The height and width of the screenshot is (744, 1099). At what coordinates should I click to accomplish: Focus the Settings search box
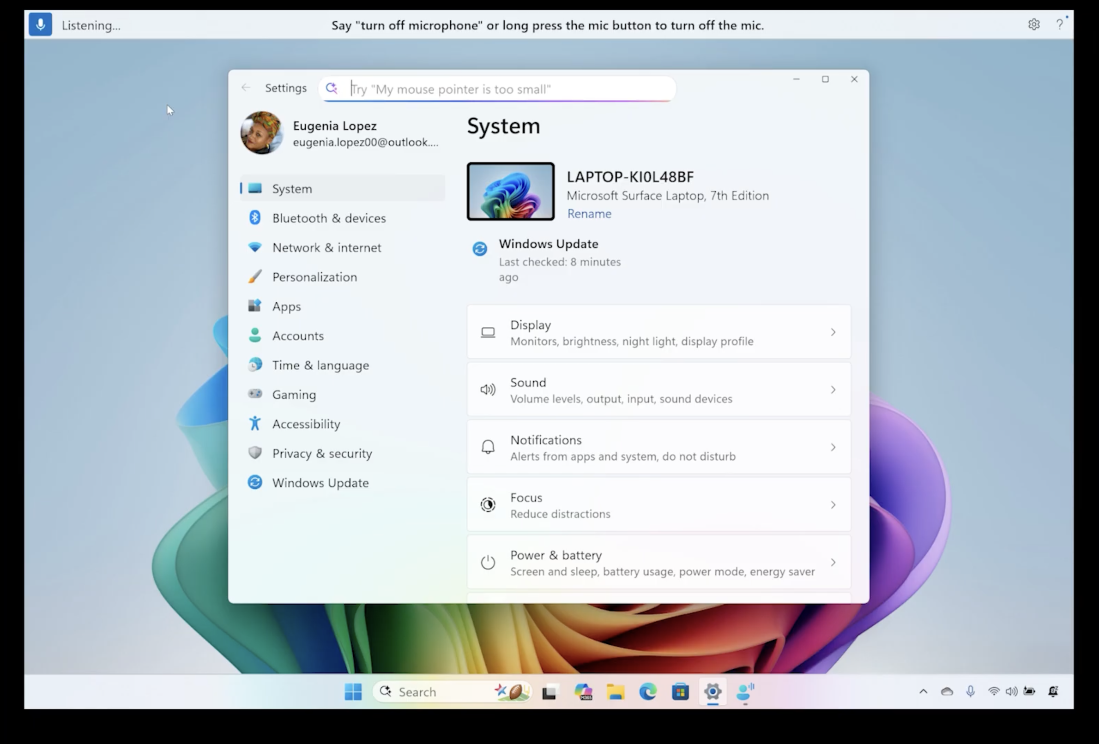497,89
